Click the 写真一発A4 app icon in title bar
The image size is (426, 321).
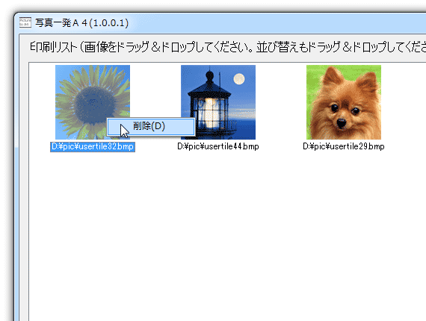point(25,22)
